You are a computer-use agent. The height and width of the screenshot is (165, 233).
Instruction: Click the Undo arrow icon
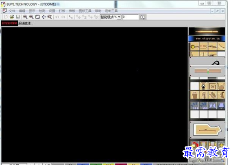click(57, 17)
